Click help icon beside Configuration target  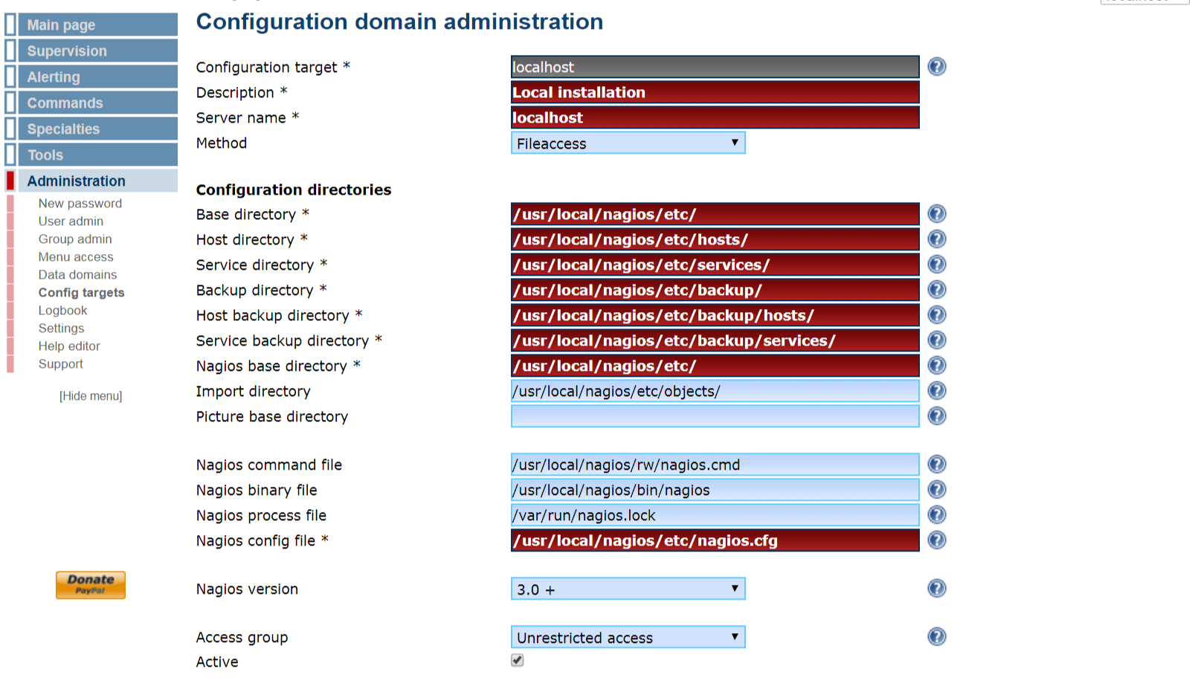click(x=936, y=67)
